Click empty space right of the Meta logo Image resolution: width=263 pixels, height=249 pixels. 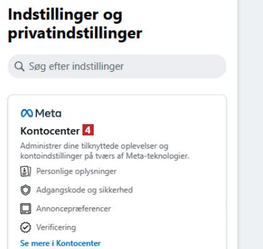(142, 114)
